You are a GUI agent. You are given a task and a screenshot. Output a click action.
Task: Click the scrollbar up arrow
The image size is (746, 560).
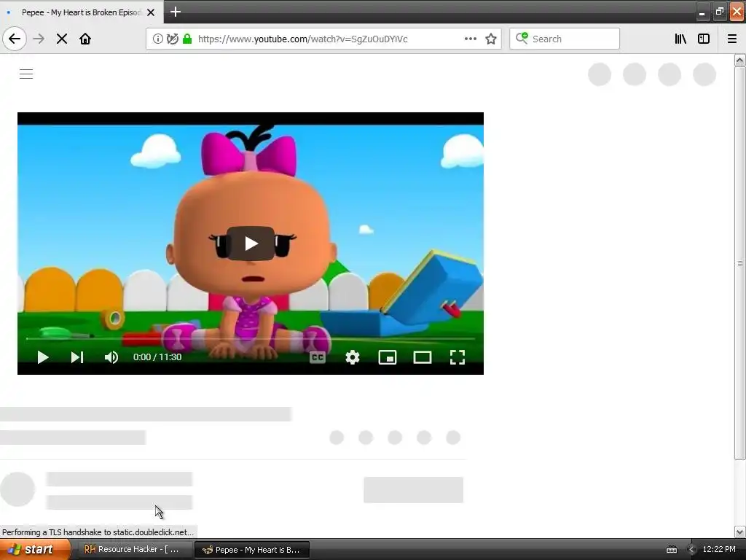[x=739, y=60]
